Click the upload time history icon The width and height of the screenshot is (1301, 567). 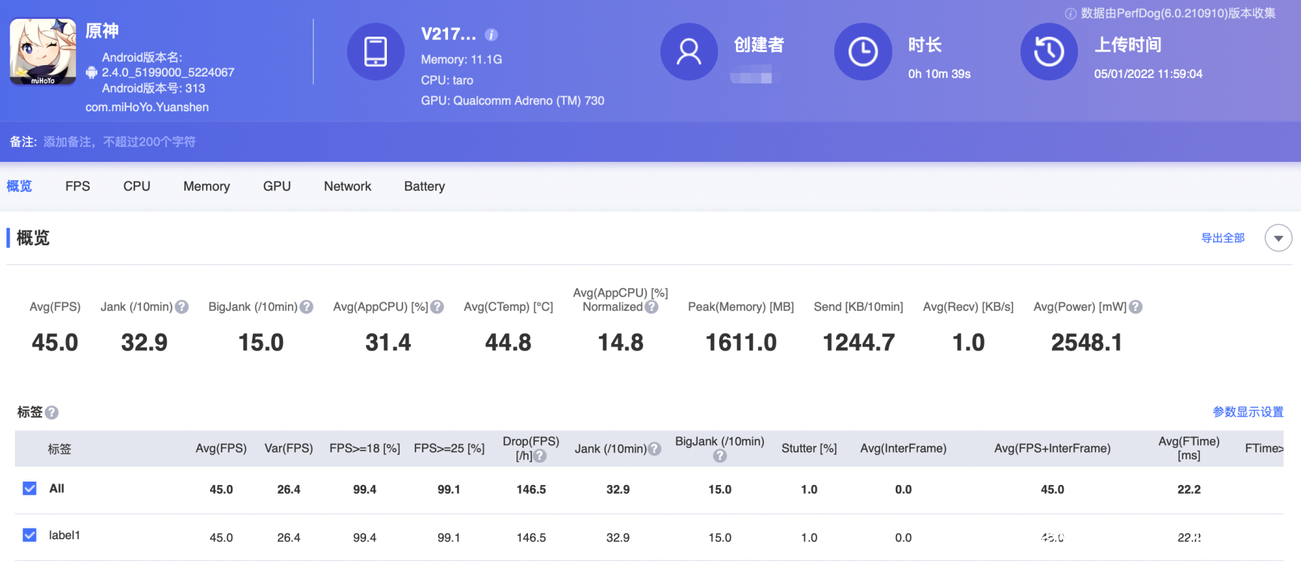point(1048,52)
